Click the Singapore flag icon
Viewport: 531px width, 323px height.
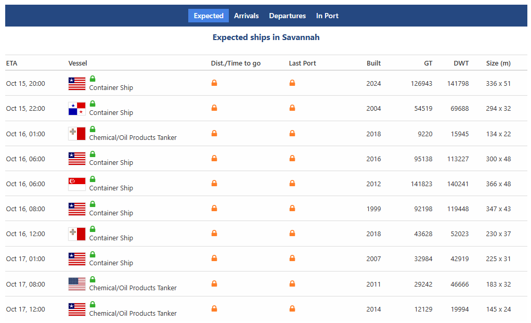[77, 184]
